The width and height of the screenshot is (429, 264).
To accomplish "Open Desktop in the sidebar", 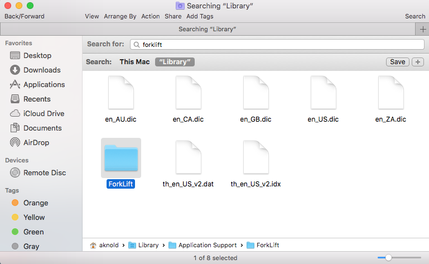I will (31, 56).
